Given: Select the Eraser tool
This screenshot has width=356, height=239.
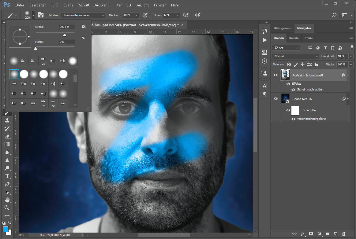Looking at the screenshot, I should click(x=7, y=136).
